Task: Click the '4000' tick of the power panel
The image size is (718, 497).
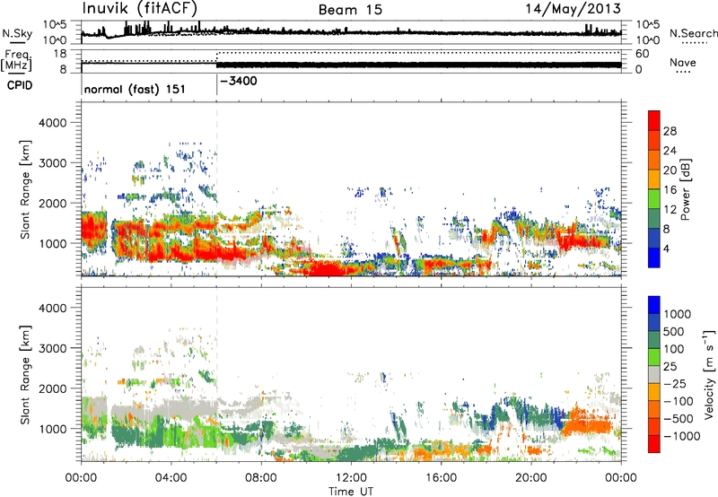Action: click(x=52, y=123)
